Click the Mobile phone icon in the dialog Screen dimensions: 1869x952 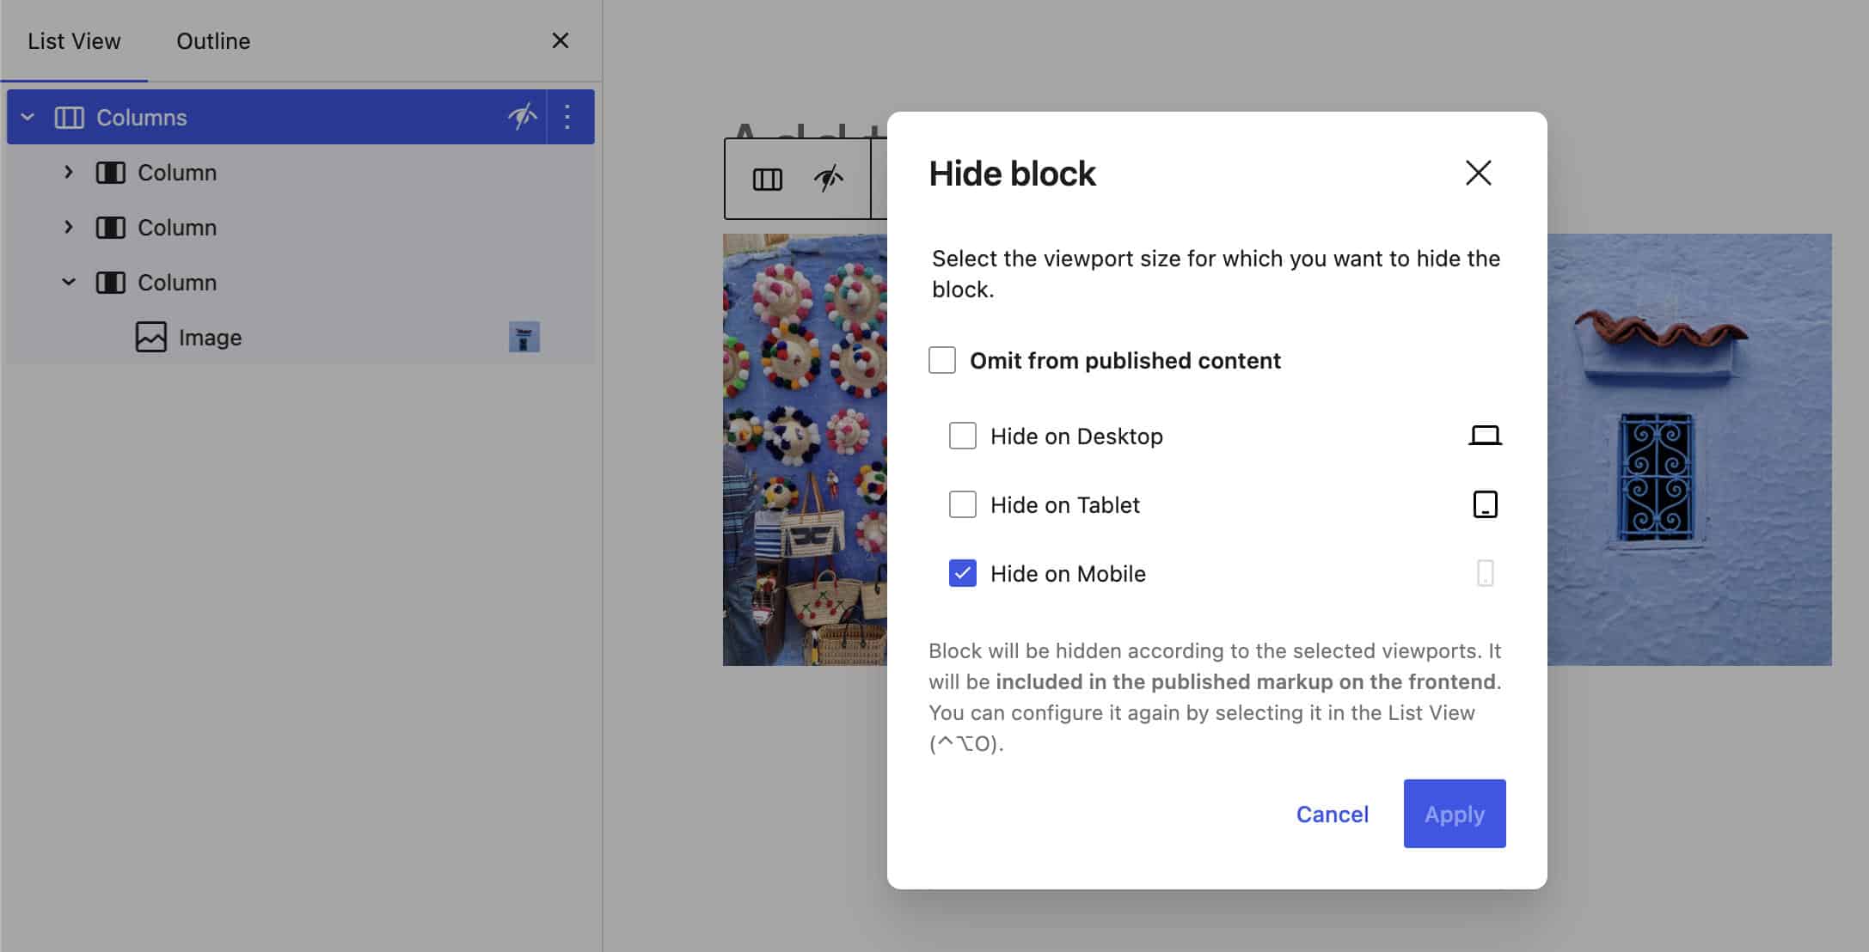(1486, 573)
